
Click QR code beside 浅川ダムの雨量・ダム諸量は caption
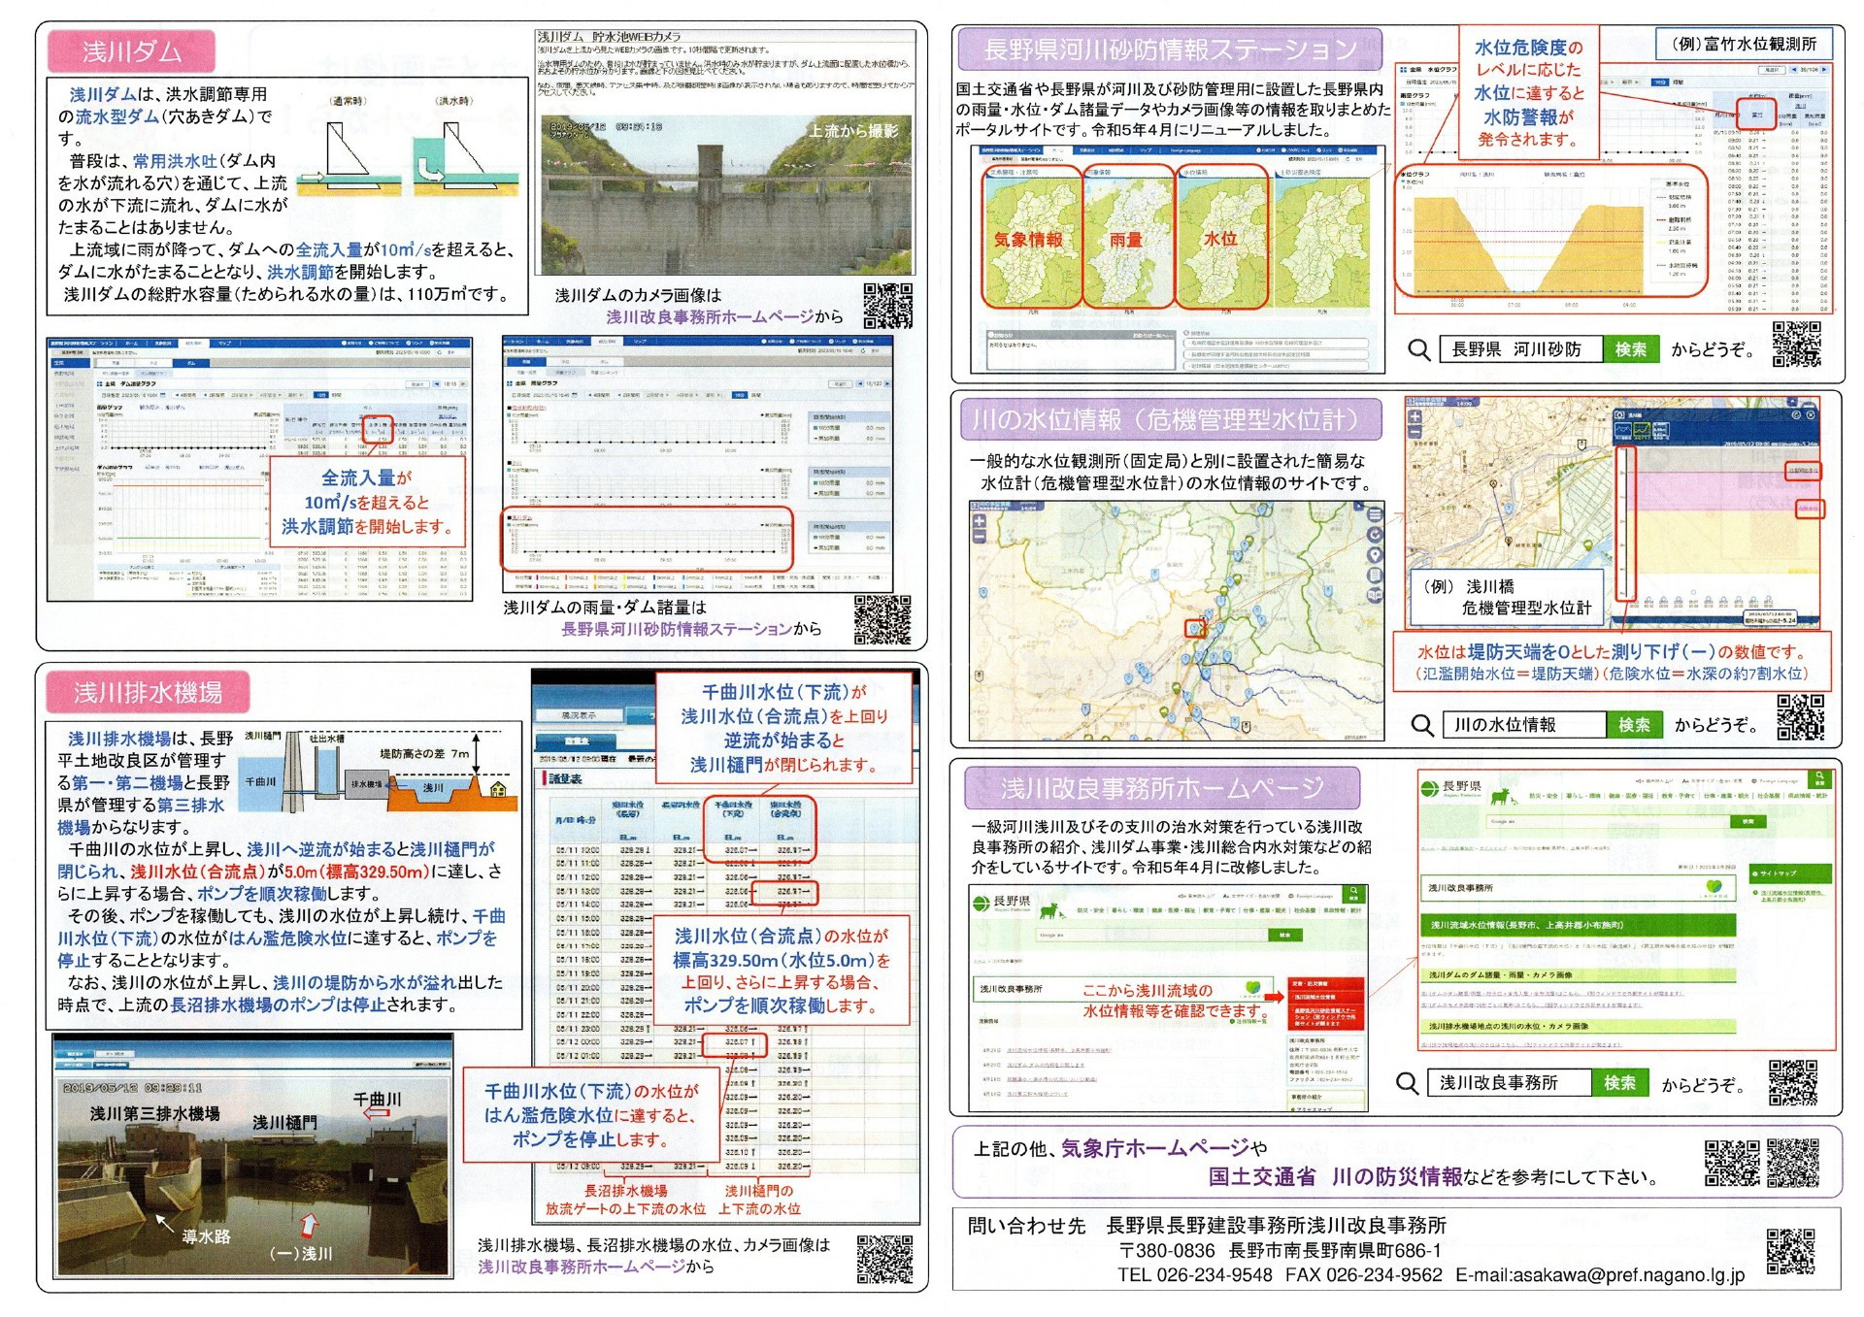click(882, 620)
